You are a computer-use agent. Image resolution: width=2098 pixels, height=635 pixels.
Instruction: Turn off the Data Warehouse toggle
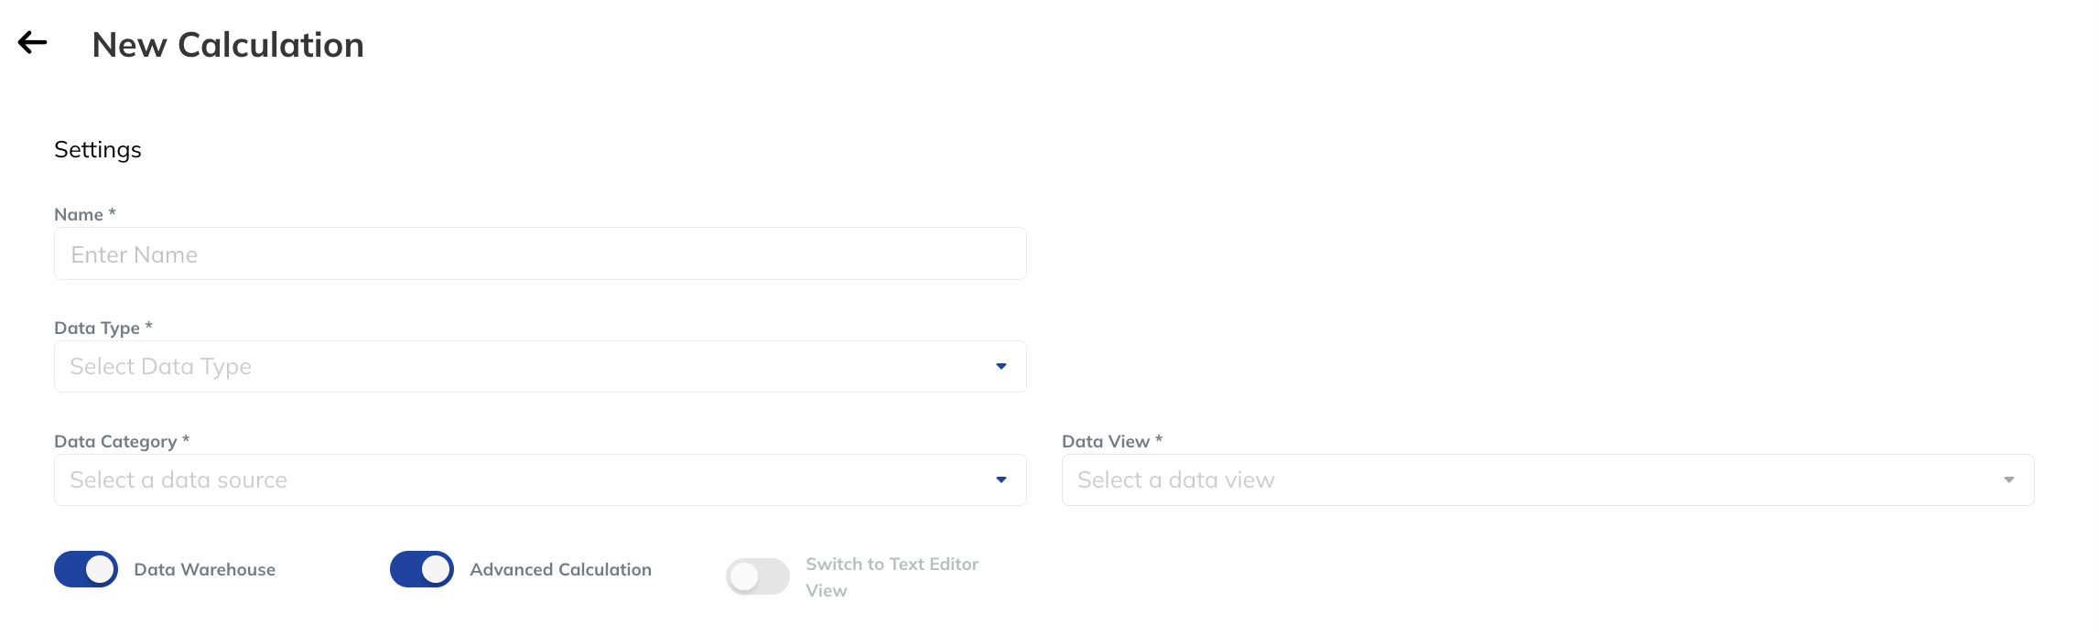(x=86, y=569)
